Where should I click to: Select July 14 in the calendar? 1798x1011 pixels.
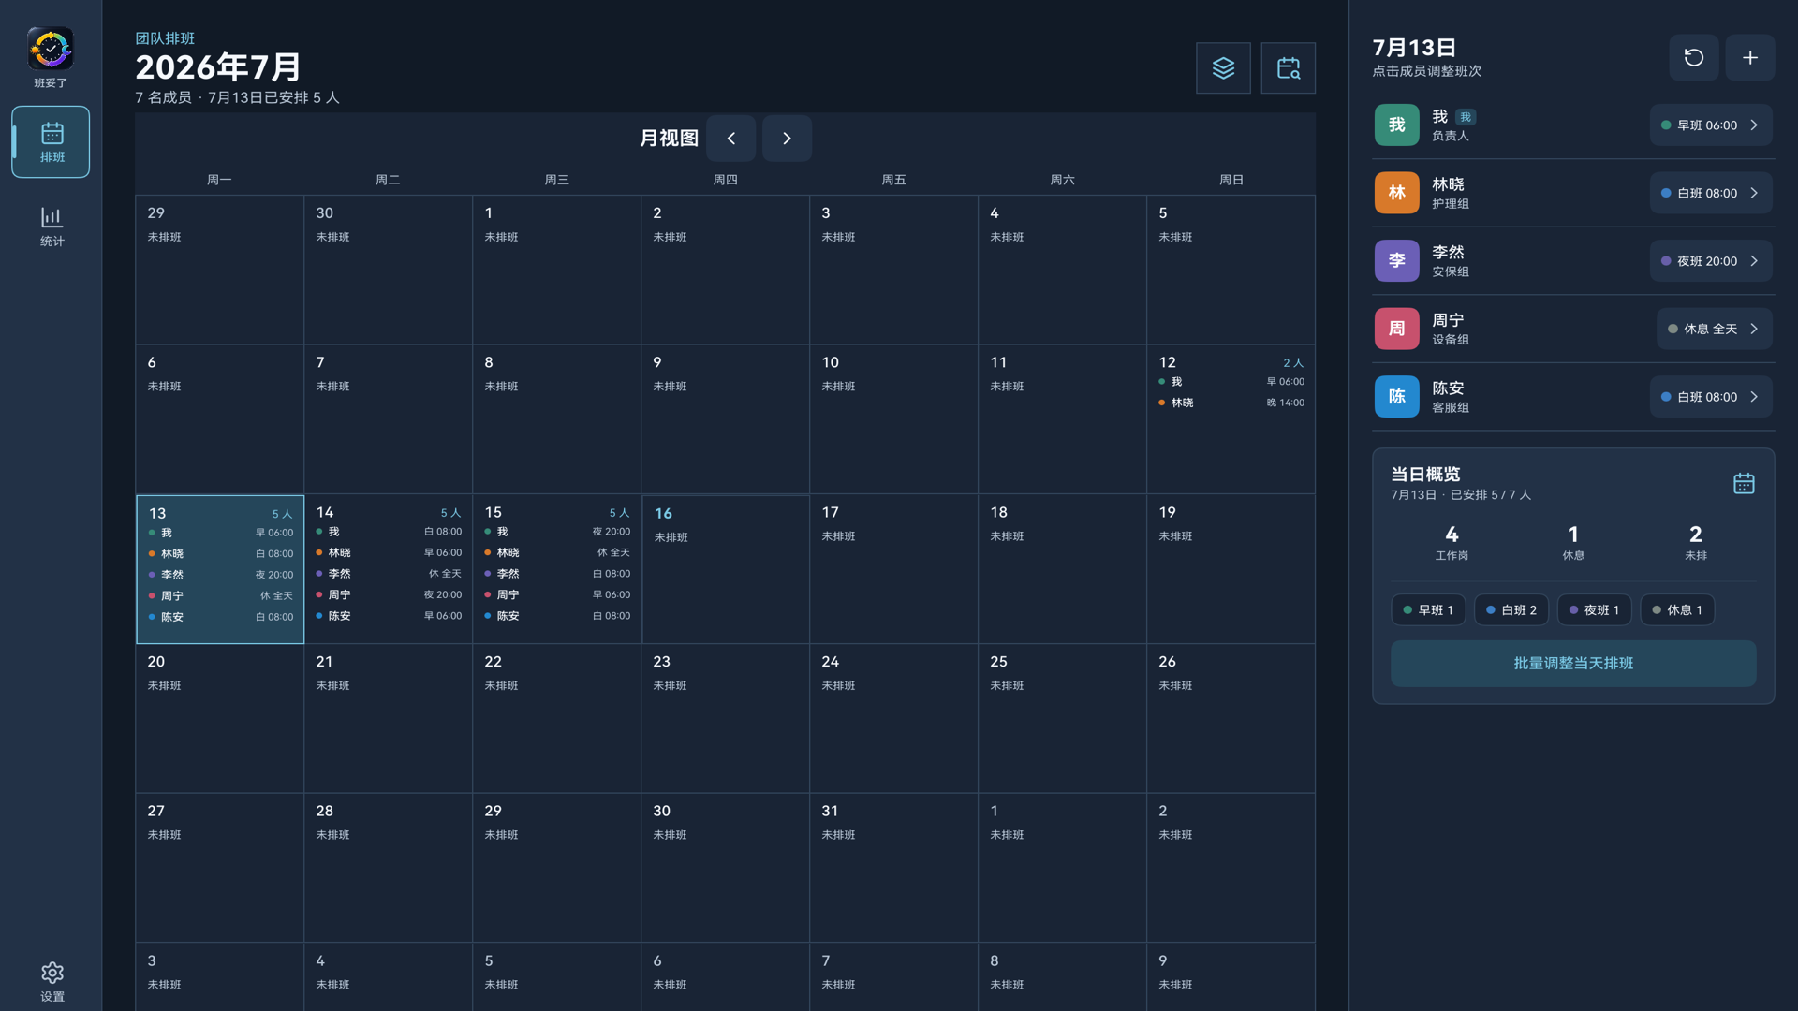389,569
